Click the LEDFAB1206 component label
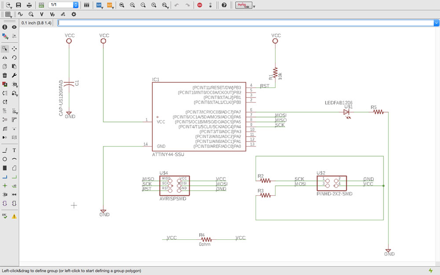440x275 pixels. click(x=338, y=103)
